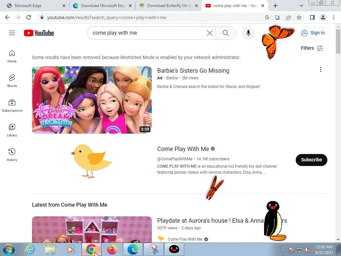The width and height of the screenshot is (341, 256).
Task: Open the Pingu app in taskbar
Action: tap(174, 249)
